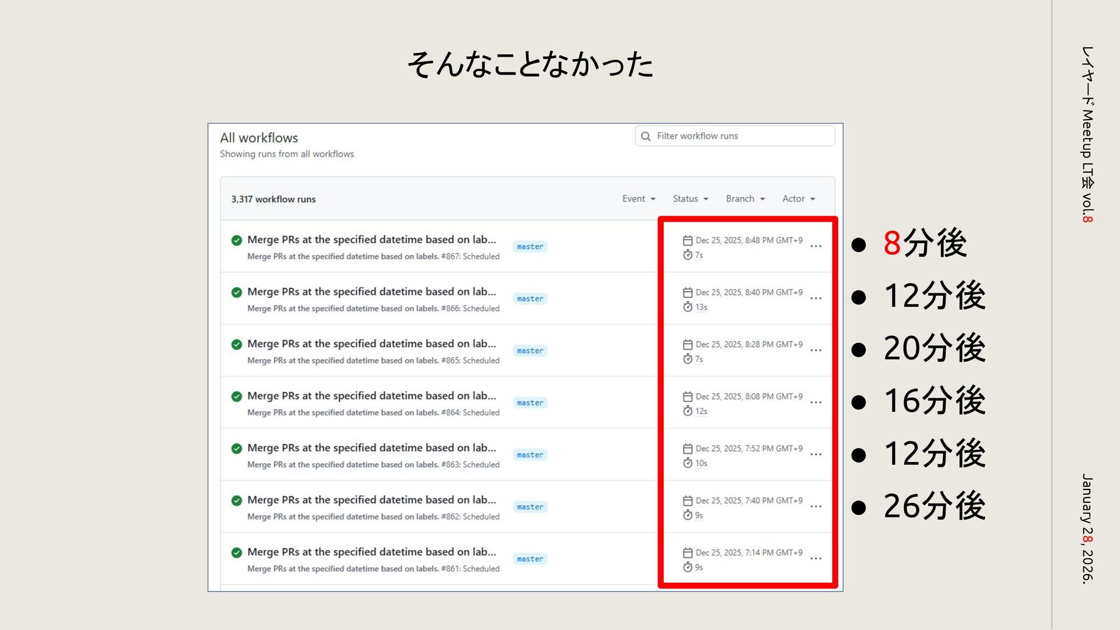Click calendar icon beside 8:40 PM timestamp
The image size is (1120, 630).
pos(688,292)
